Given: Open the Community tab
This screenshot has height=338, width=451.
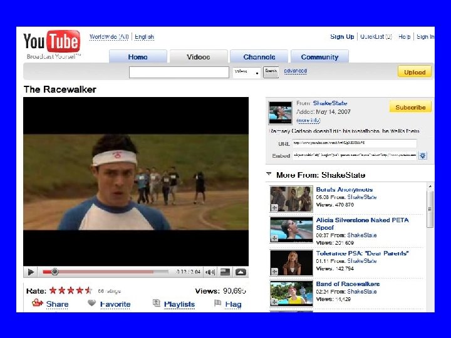Looking at the screenshot, I should [320, 56].
